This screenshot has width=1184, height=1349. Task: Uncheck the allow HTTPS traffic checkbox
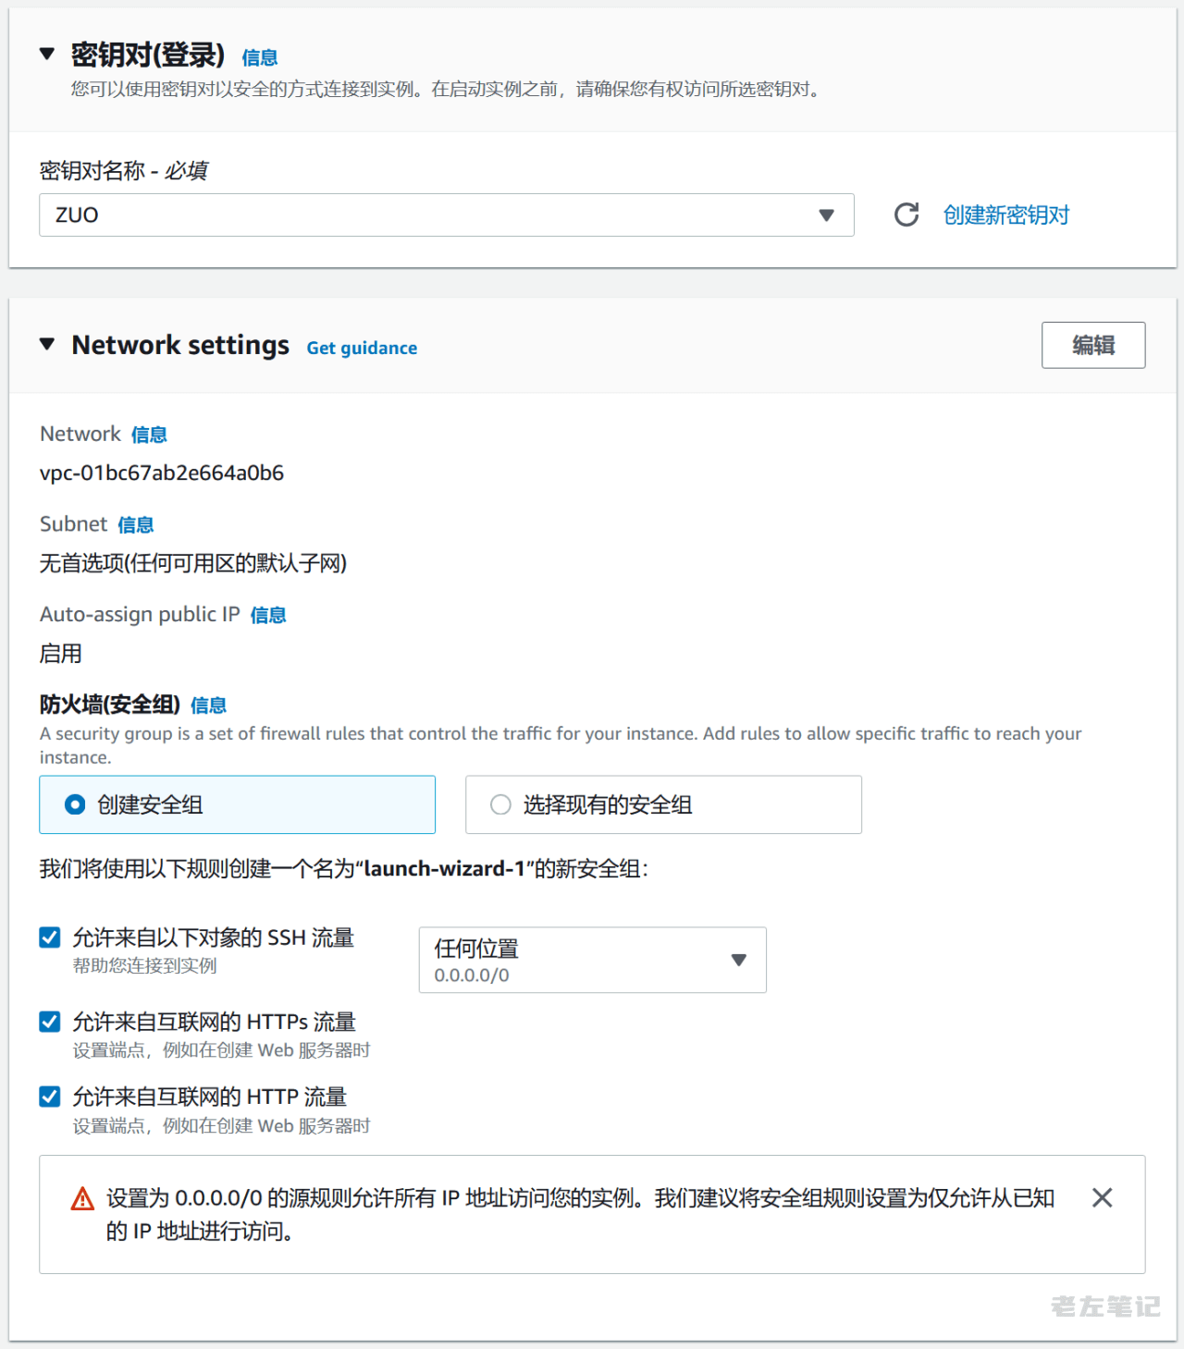tap(50, 1022)
